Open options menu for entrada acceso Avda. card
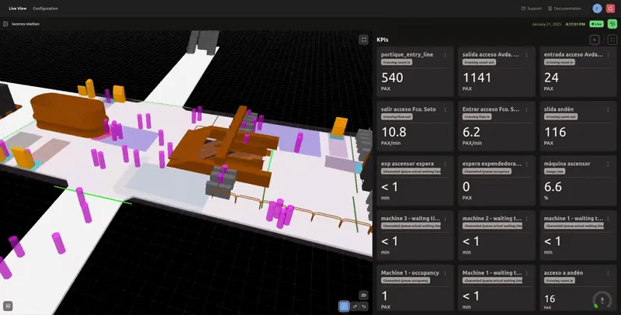 tap(609, 55)
